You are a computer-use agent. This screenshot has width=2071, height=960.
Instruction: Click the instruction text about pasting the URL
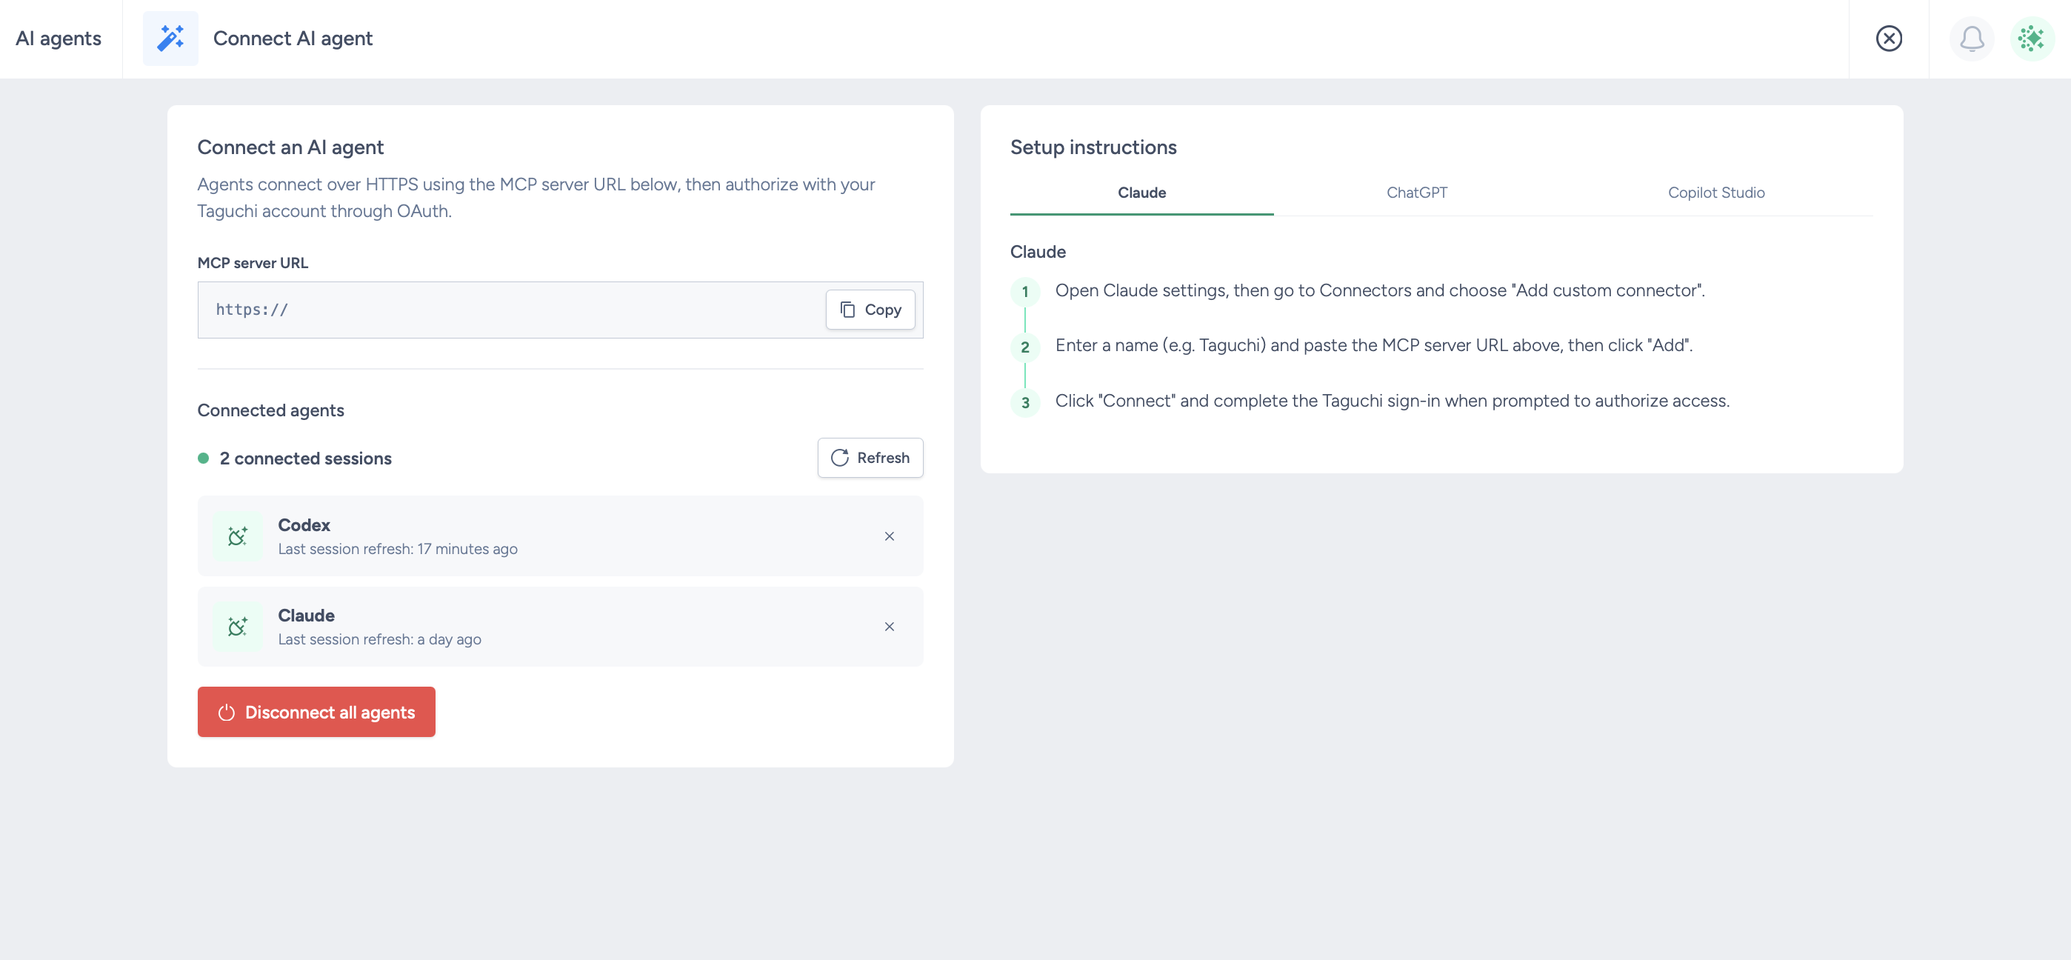click(1374, 345)
